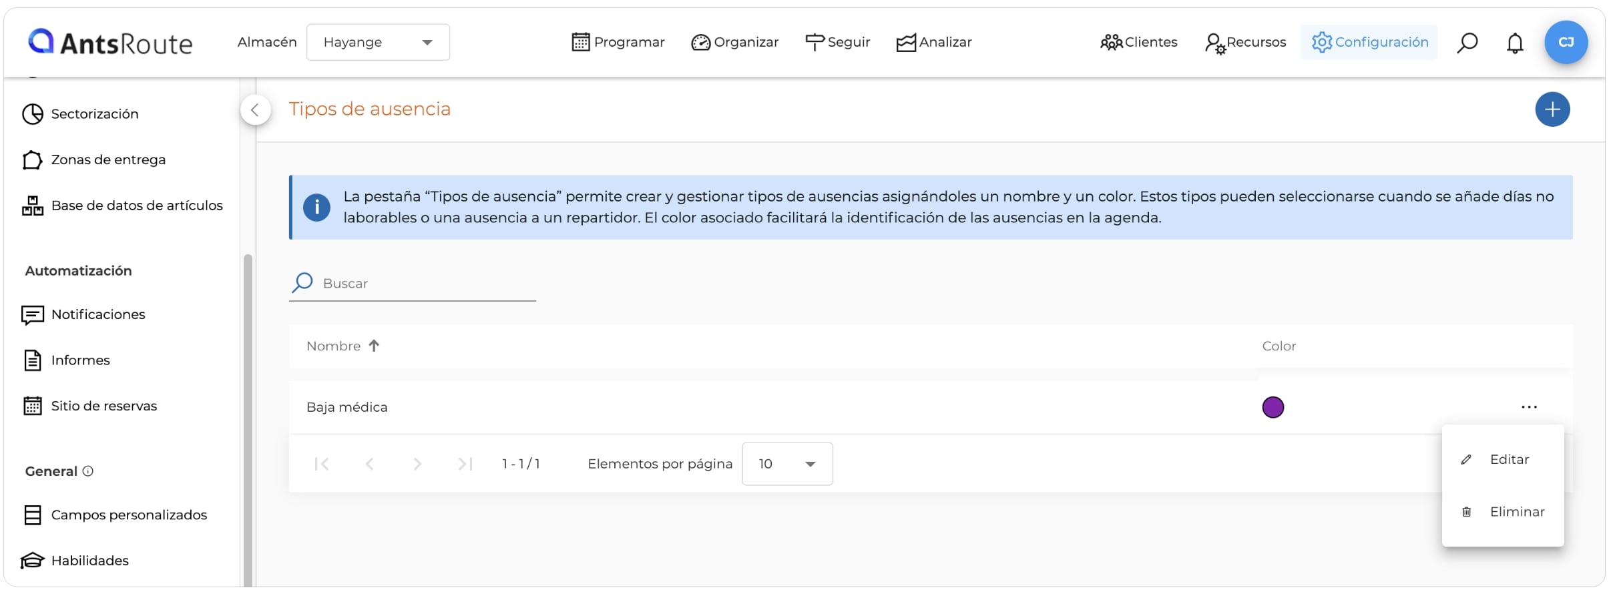Select the Configuración menu
The image size is (1609, 594).
click(1369, 42)
